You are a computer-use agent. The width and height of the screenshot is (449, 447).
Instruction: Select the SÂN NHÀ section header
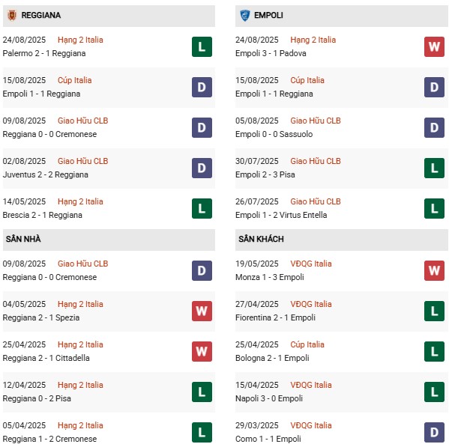[109, 239]
